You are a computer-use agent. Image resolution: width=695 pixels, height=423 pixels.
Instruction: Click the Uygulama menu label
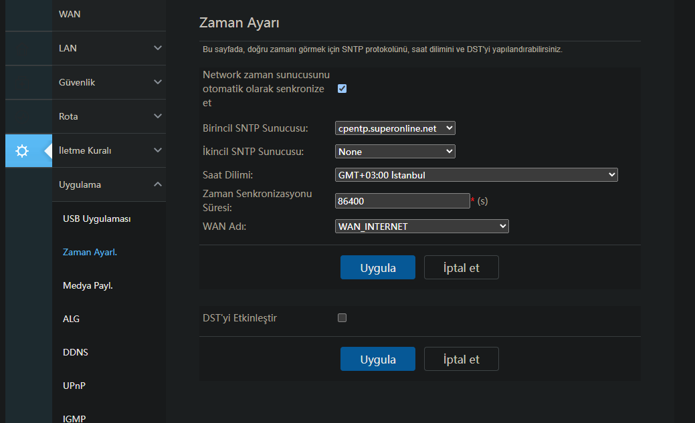pyautogui.click(x=80, y=184)
